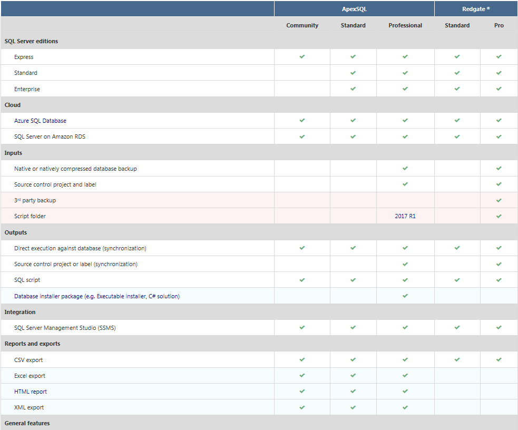Click the Excel export row label
The image size is (518, 430).
click(x=30, y=376)
